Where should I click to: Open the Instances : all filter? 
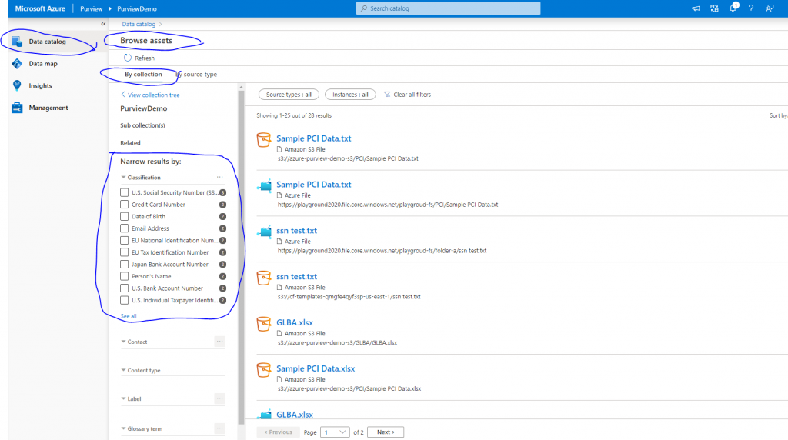(x=350, y=95)
